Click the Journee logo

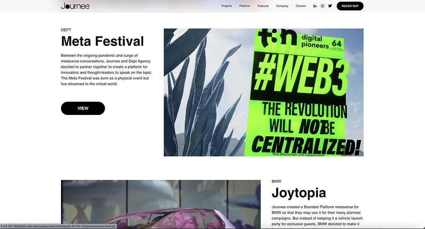pos(75,6)
